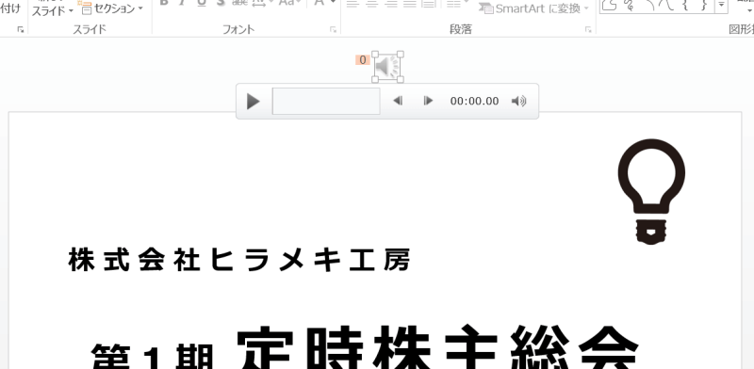Select the speaker audio icon on the slide
This screenshot has width=754, height=369.
[x=387, y=67]
